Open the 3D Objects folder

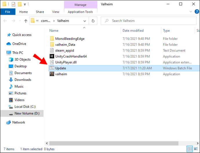tap(22, 60)
